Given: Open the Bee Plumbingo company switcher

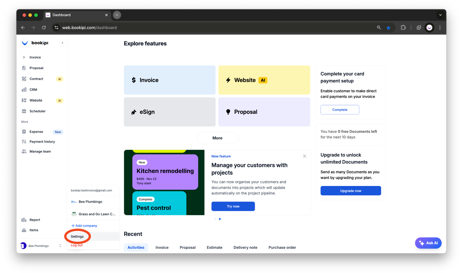Looking at the screenshot, I should tap(41, 245).
